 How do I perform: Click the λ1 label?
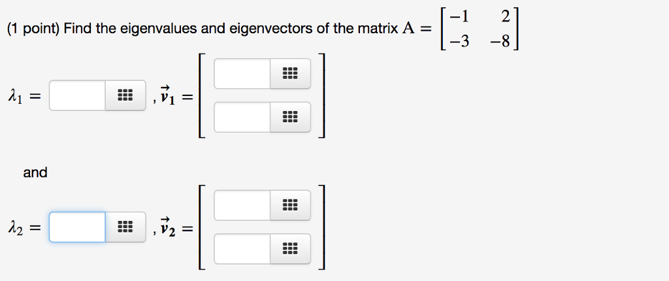[14, 97]
